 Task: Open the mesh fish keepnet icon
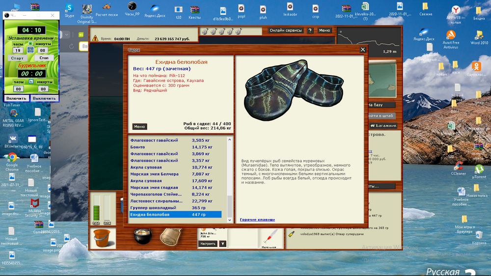(x=171, y=237)
